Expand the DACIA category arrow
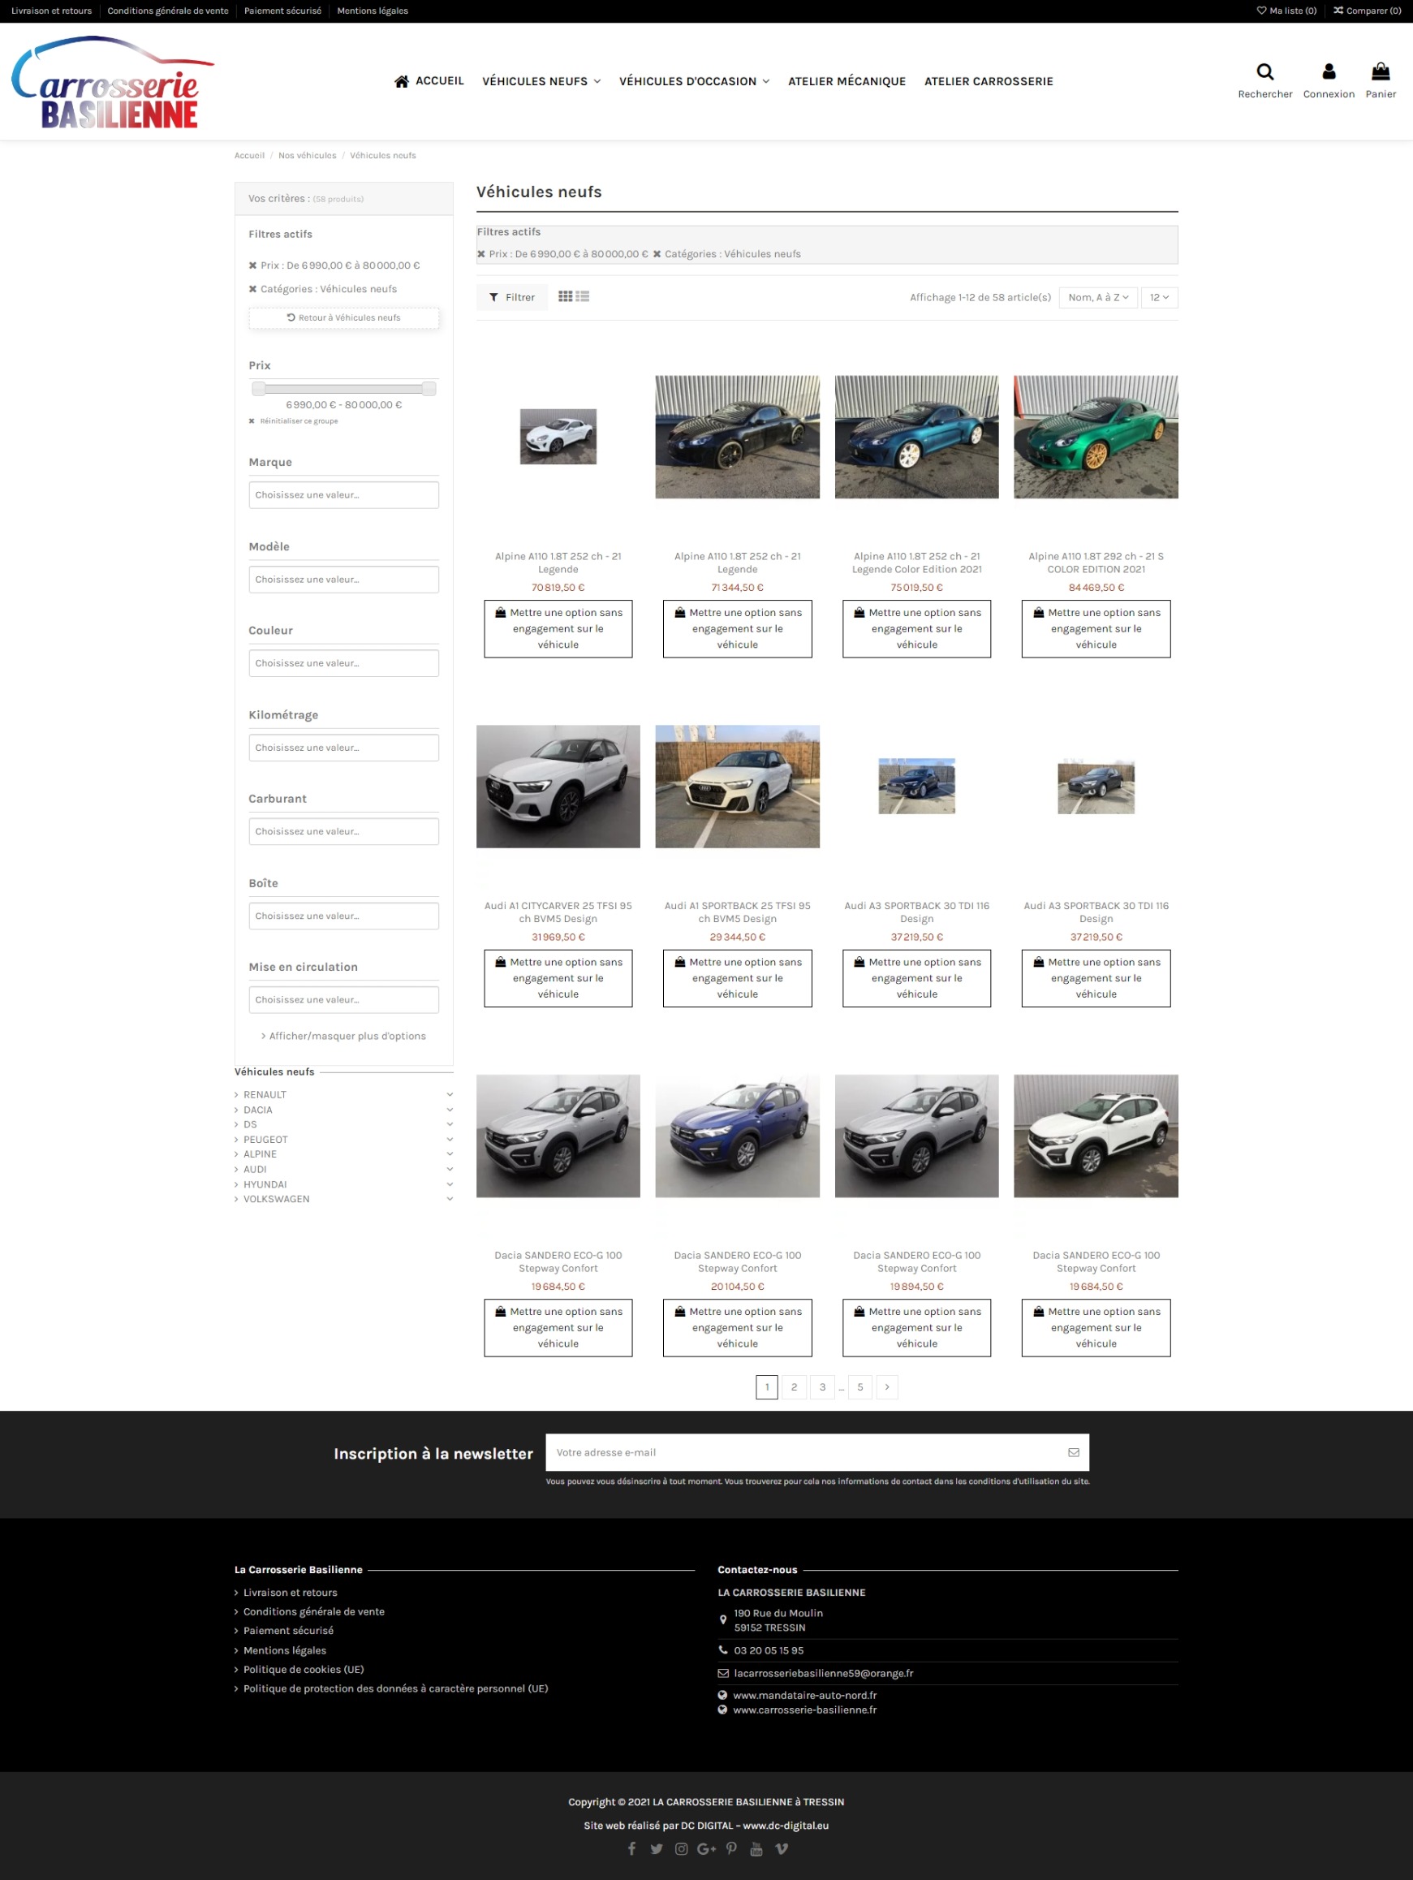The width and height of the screenshot is (1413, 1880). coord(450,1110)
